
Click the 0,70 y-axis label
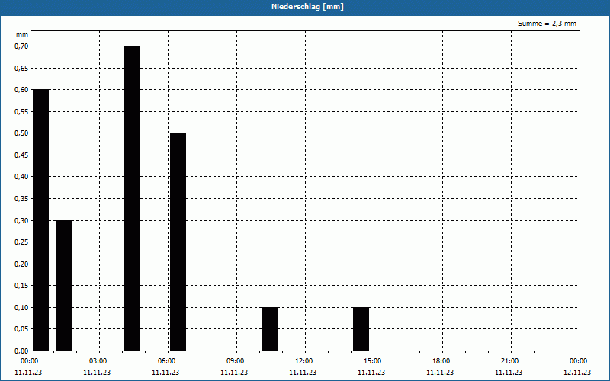pyautogui.click(x=21, y=46)
